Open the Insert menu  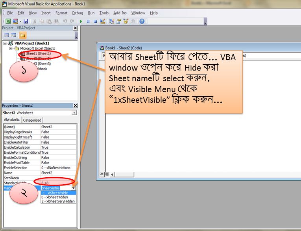tap(46, 13)
